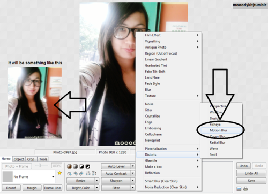Apply the sepia tone icon
The image size is (268, 194).
click(x=69, y=167)
